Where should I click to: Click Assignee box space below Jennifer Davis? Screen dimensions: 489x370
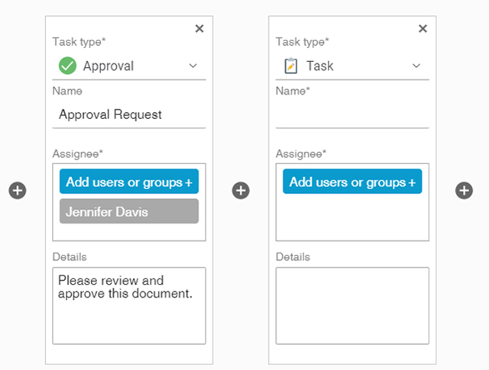click(128, 233)
